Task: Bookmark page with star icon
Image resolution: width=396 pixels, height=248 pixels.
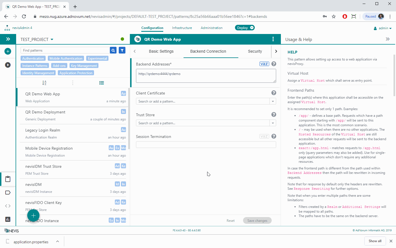Action: tap(334, 16)
